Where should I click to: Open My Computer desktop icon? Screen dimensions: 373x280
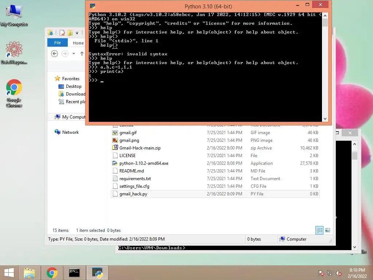pos(14,15)
